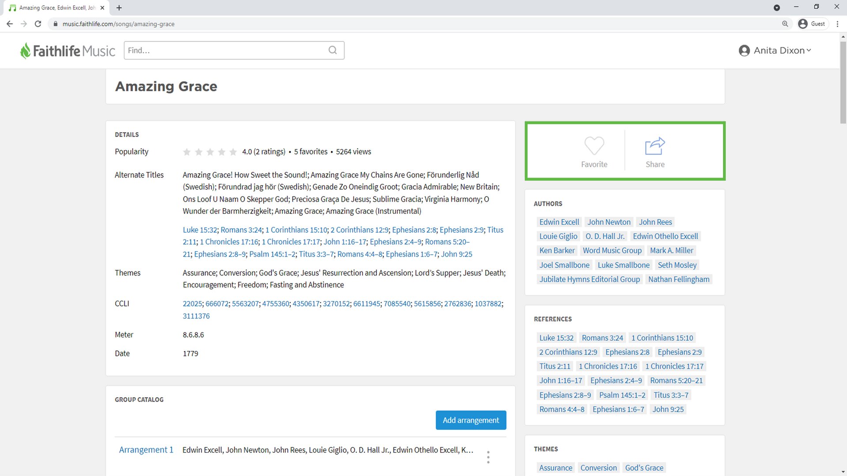Click the browser address bar URL
The height and width of the screenshot is (476, 847).
click(118, 24)
